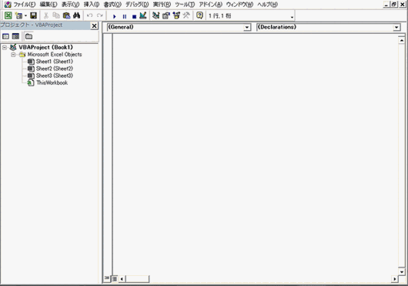This screenshot has width=408, height=286.
Task: Restore the code window size
Action: (394, 5)
